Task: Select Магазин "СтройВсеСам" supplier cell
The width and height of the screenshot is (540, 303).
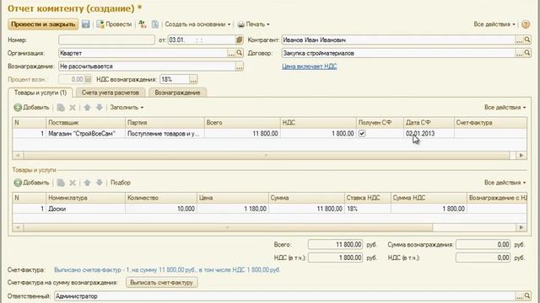Action: (x=85, y=134)
